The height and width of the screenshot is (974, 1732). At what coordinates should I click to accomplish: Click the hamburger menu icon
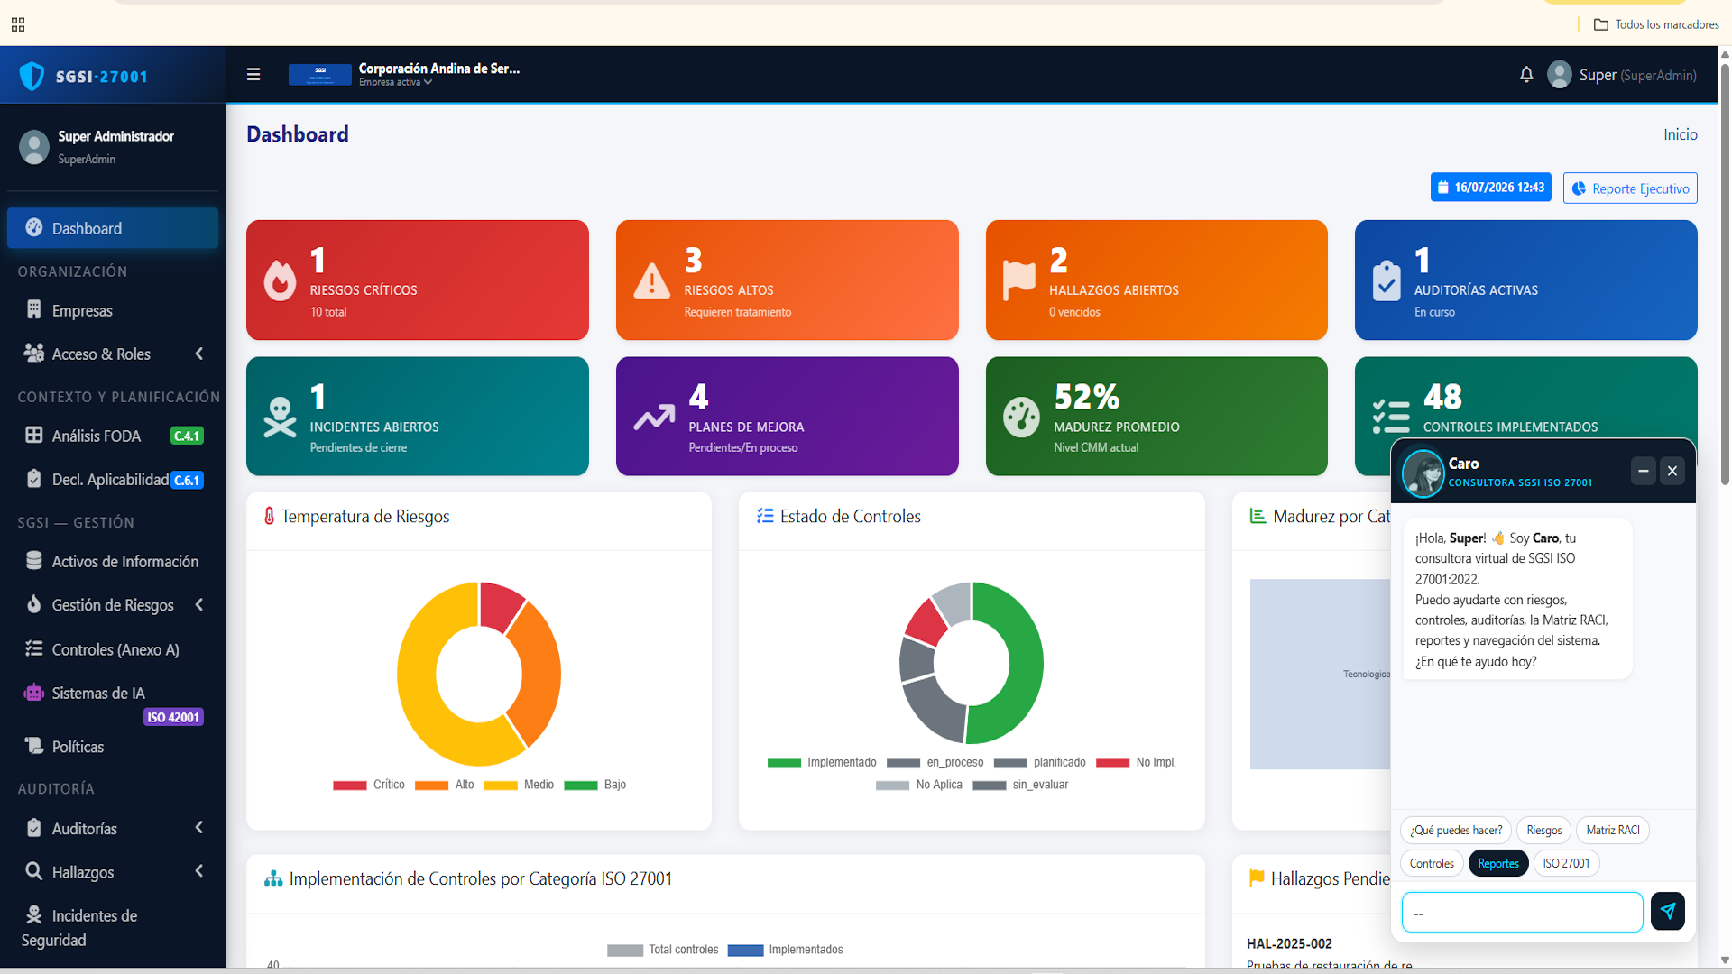tap(253, 75)
